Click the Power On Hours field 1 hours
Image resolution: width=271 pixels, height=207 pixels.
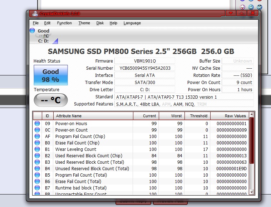click(238, 89)
